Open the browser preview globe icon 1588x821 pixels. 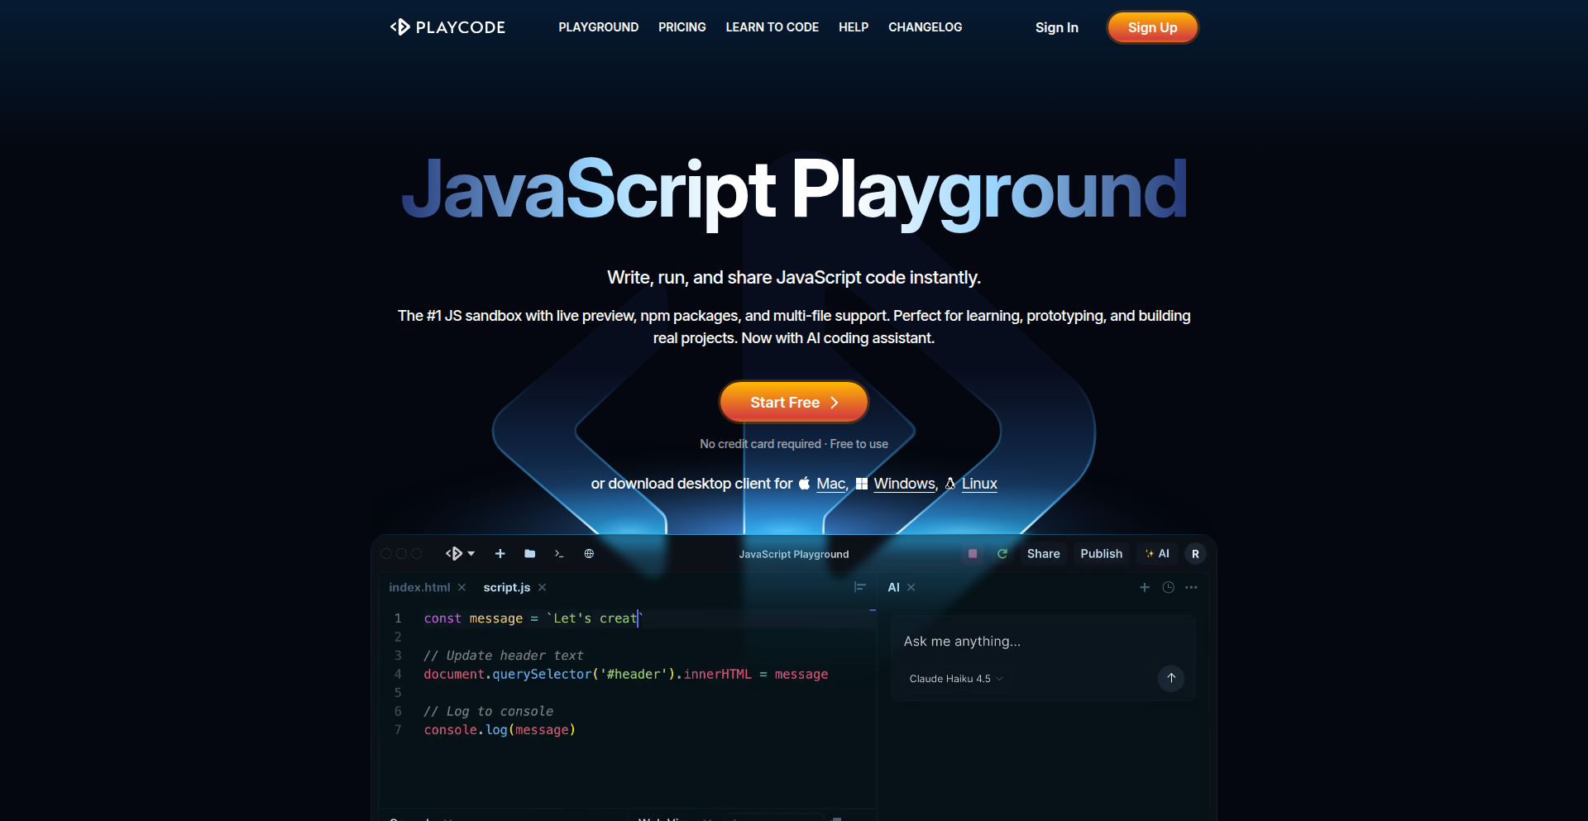pyautogui.click(x=589, y=554)
